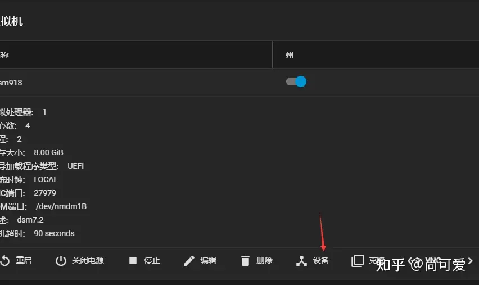Viewport: 479px width, 285px height.
Task: Click the circular arrow restart icon
Action: (5, 261)
